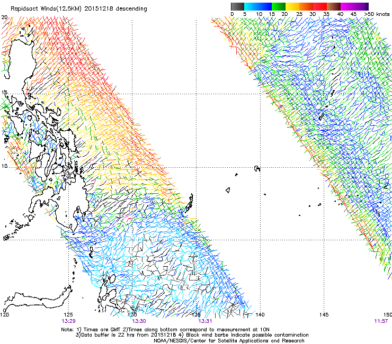Click the '140' longitude axis label
The width and height of the screenshot is (392, 344).
[x=260, y=314]
